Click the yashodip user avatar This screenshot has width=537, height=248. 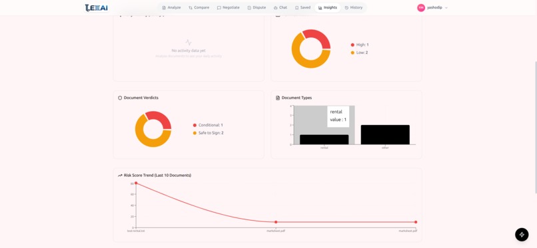coord(421,7)
